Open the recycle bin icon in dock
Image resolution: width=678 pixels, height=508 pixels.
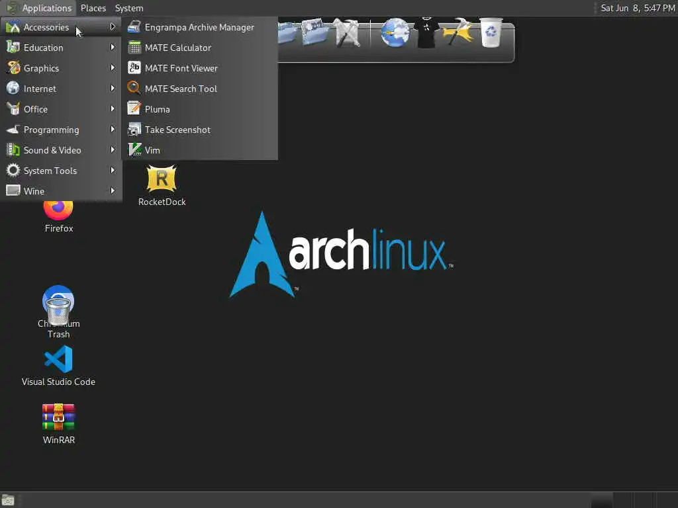coord(491,32)
